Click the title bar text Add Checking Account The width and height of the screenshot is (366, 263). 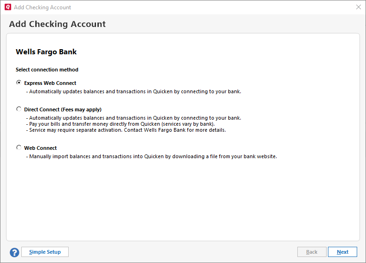coord(43,7)
